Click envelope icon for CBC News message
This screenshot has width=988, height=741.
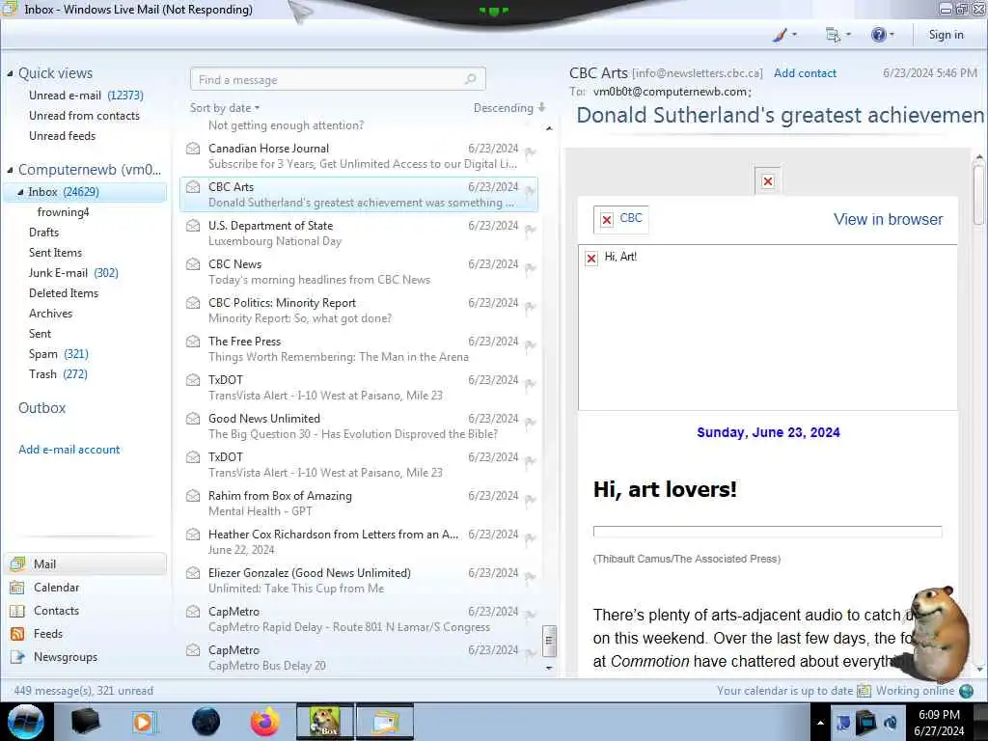pyautogui.click(x=193, y=264)
